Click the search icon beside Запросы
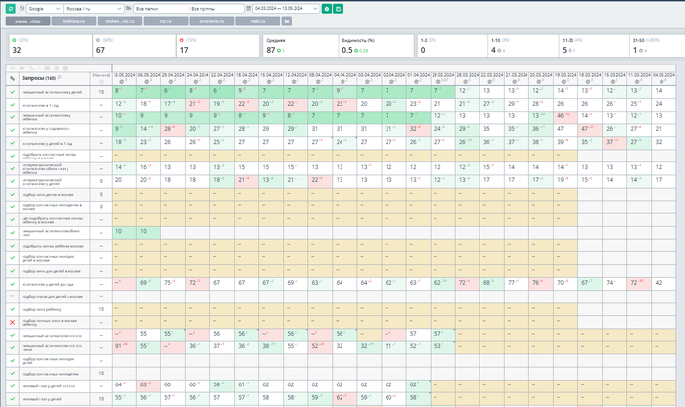The width and height of the screenshot is (685, 407). (x=59, y=78)
